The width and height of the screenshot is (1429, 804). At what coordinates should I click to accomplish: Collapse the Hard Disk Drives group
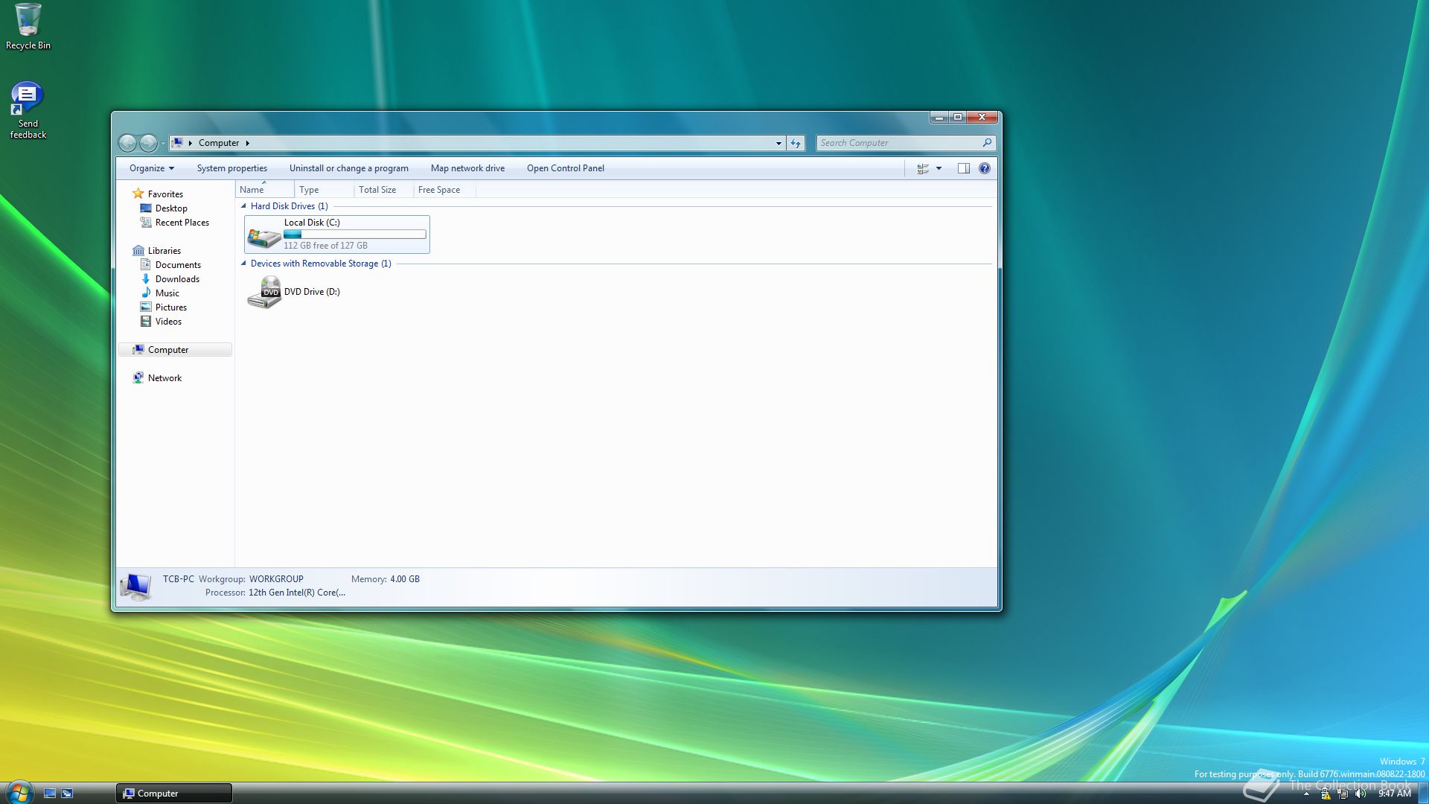pos(243,206)
